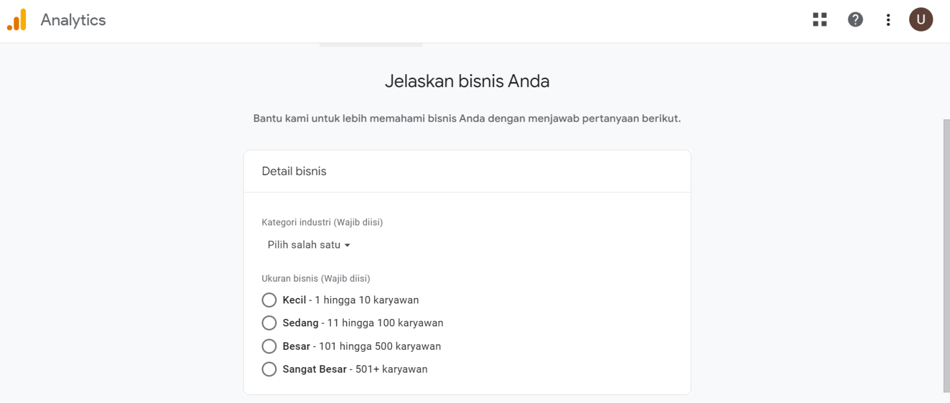This screenshot has width=950, height=403.
Task: Select Besar with 101 hingga 500 karyawan
Action: pyautogui.click(x=269, y=346)
